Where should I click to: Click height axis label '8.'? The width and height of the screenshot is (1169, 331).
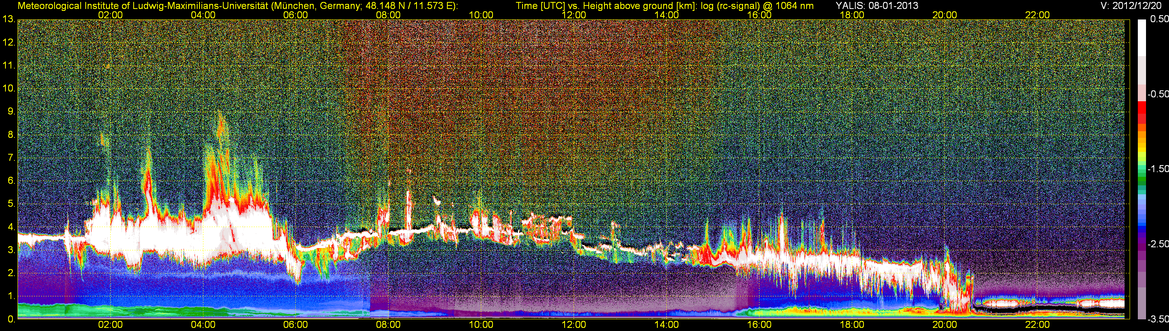[x=11, y=135]
